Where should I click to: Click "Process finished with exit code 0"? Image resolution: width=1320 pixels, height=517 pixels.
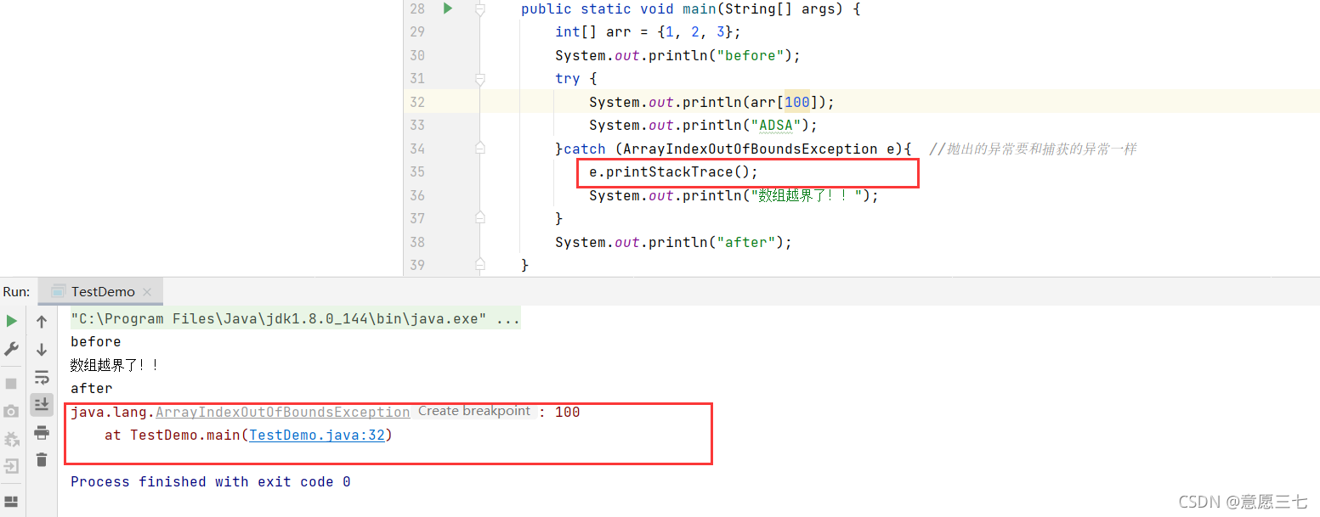211,482
